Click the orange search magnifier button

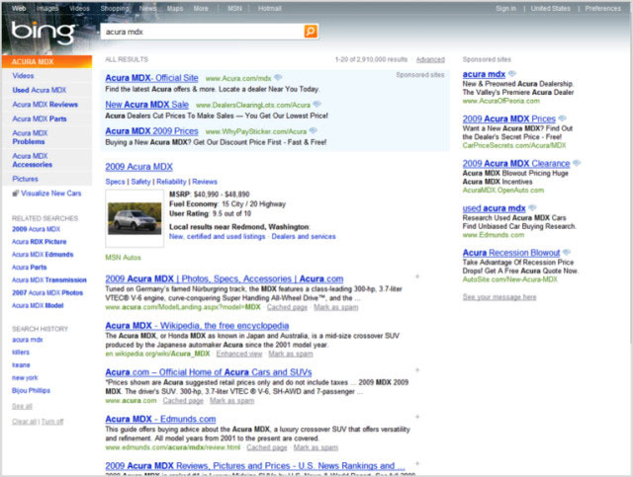click(311, 31)
